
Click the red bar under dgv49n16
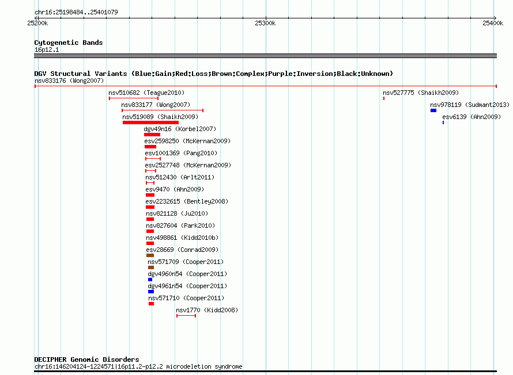coord(152,135)
